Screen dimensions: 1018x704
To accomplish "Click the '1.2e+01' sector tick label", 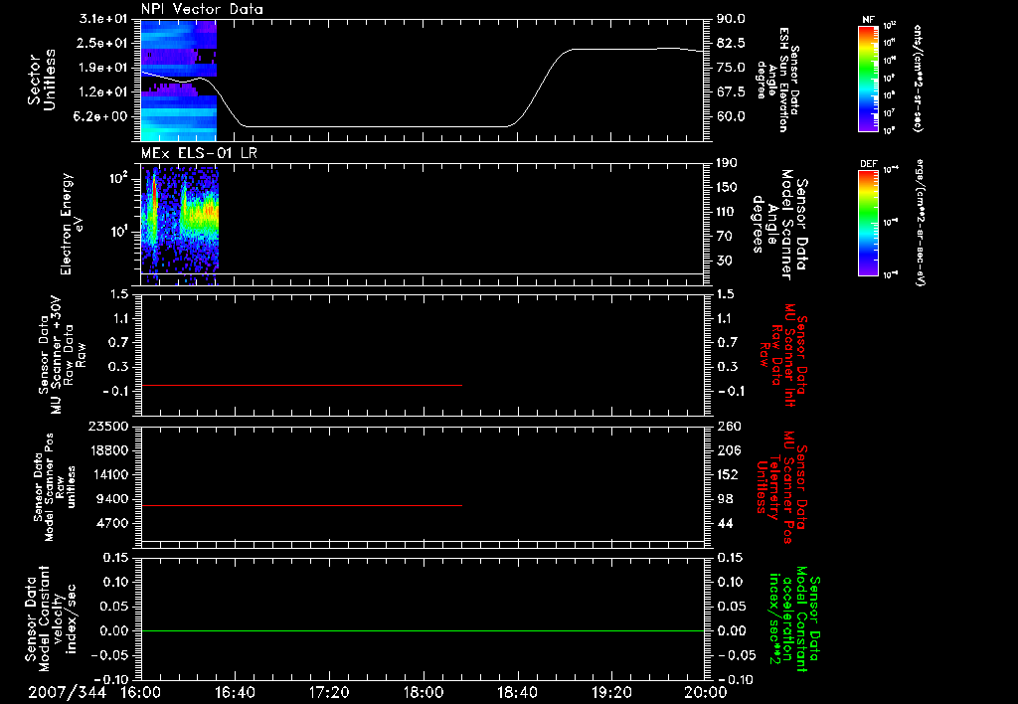I will (103, 92).
